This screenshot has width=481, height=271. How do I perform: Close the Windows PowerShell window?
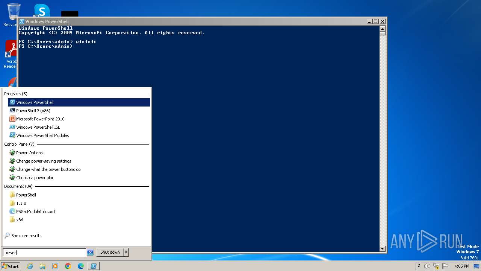[383, 21]
